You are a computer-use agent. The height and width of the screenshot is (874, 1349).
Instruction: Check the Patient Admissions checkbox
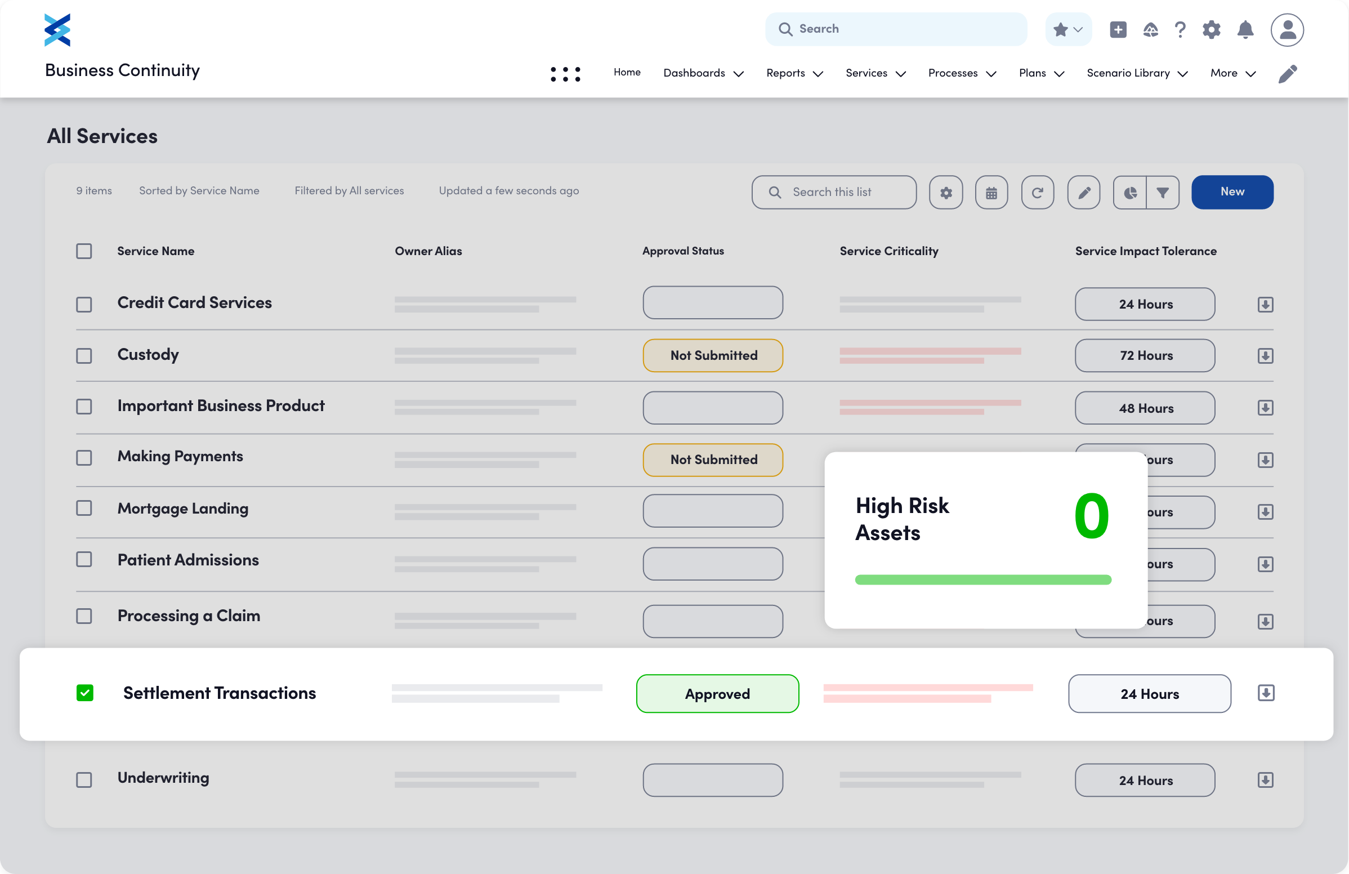point(84,559)
